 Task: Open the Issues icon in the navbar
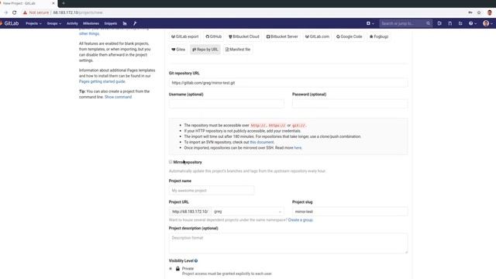click(439, 23)
